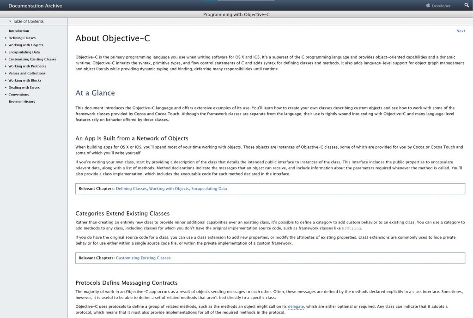
Task: Expand the Working with Objects arrow
Action: (x=6, y=45)
